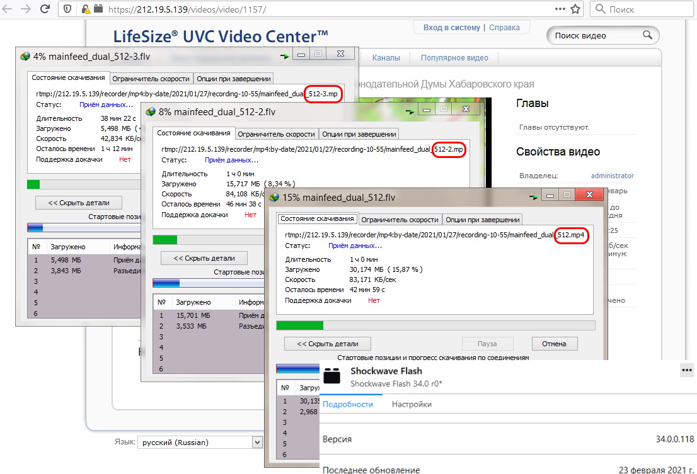
Task: Click Скрыть детали in the mainfeed_dual_512-2.flv window
Action: point(204,258)
